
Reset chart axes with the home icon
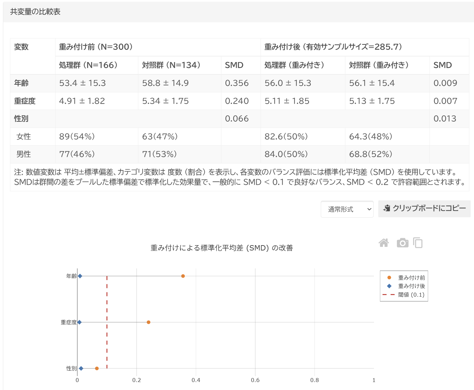pyautogui.click(x=384, y=243)
